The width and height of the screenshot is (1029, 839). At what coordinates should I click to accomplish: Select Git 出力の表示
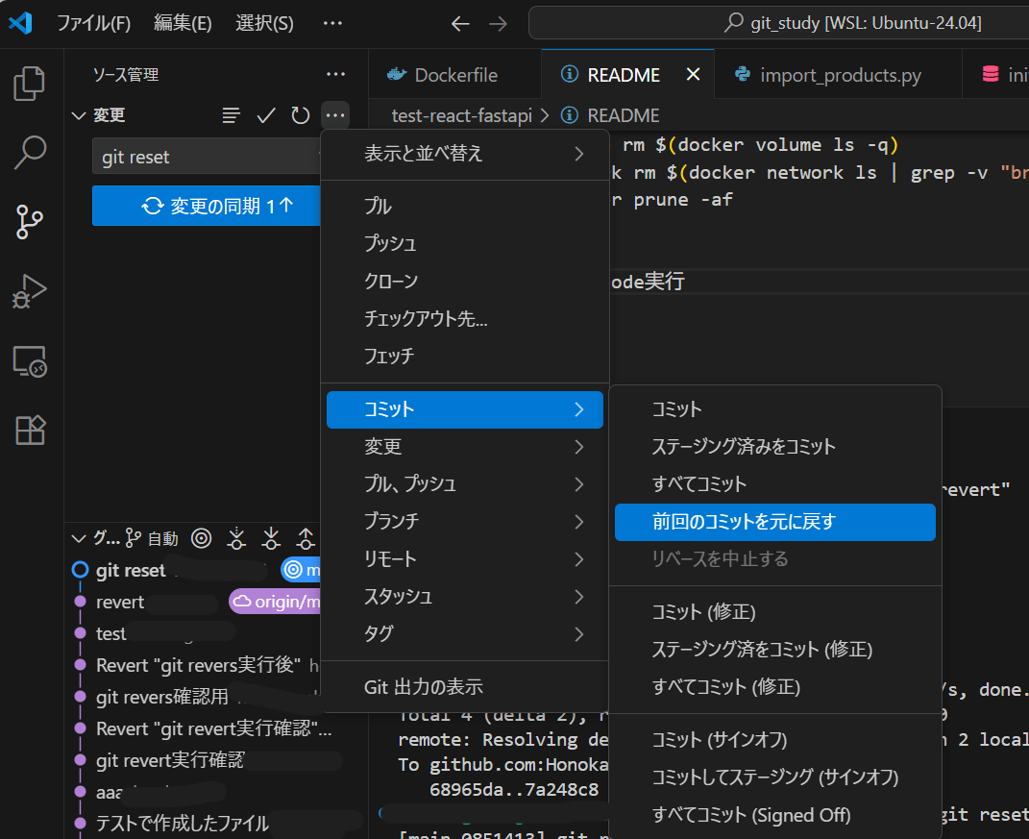pos(465,687)
